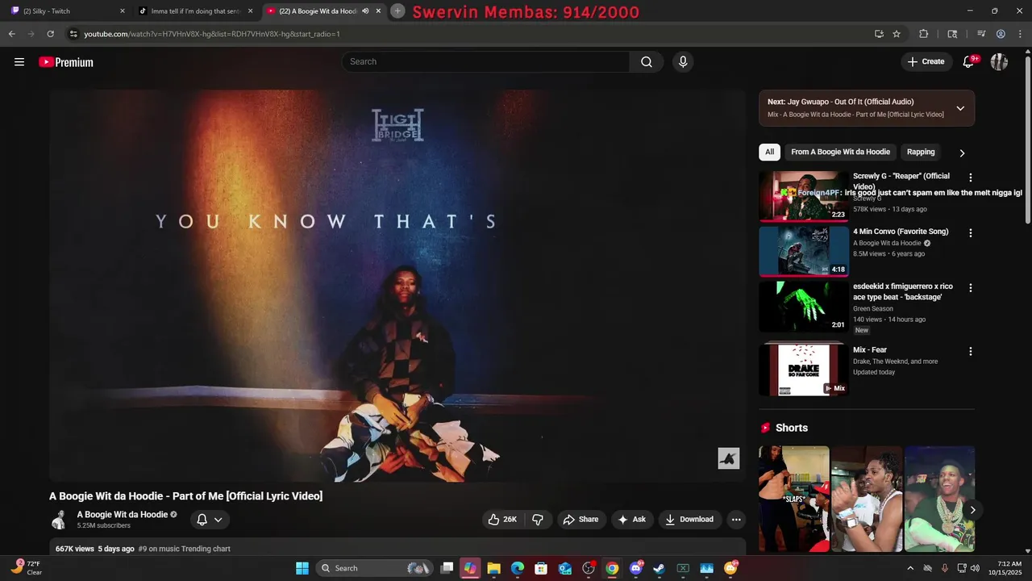
Task: Open options for Mix - Fear
Action: coord(971,352)
